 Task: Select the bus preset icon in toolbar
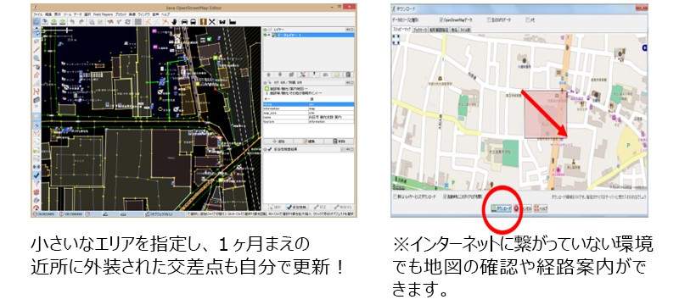tap(194, 22)
